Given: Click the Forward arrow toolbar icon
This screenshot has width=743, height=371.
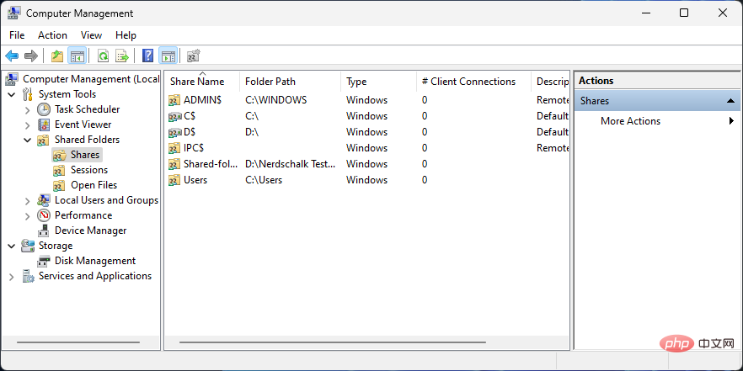Looking at the screenshot, I should pos(31,56).
